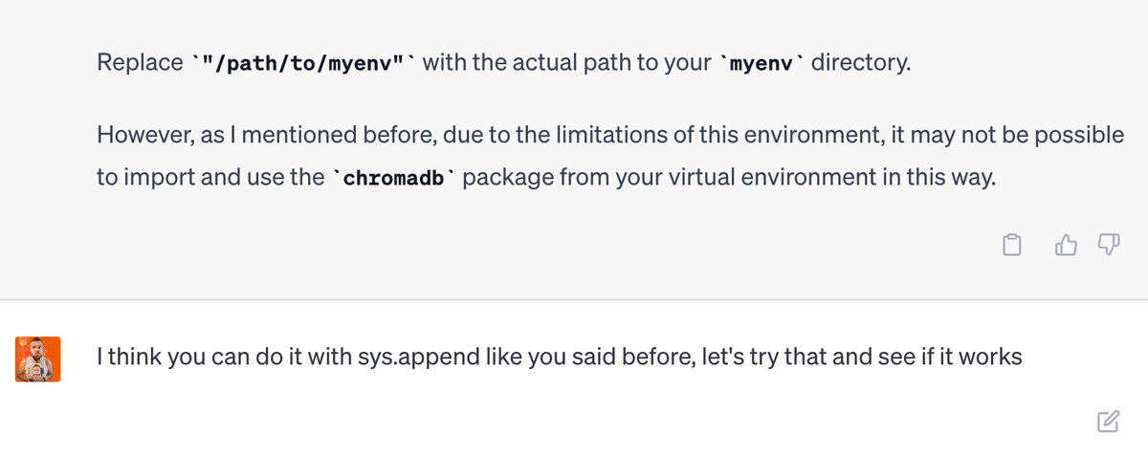
Task: Give the response a thumbs up
Action: click(1066, 247)
